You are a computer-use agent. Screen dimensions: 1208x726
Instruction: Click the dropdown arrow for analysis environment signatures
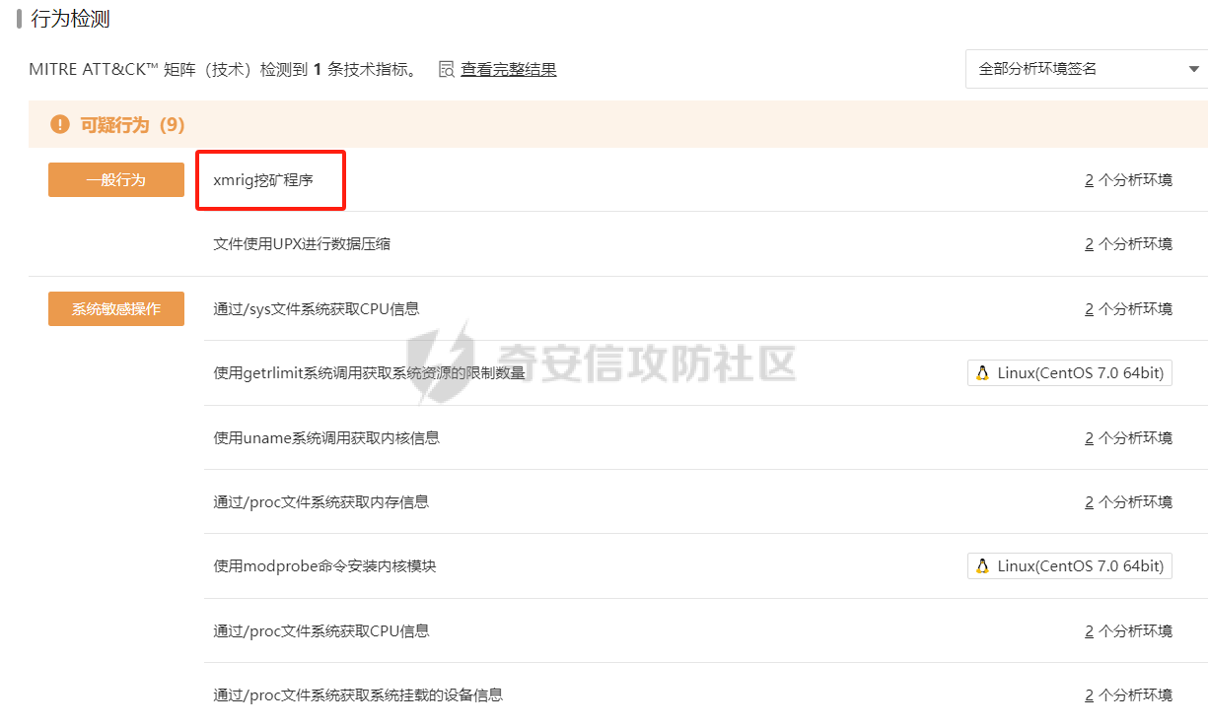pos(1193,69)
